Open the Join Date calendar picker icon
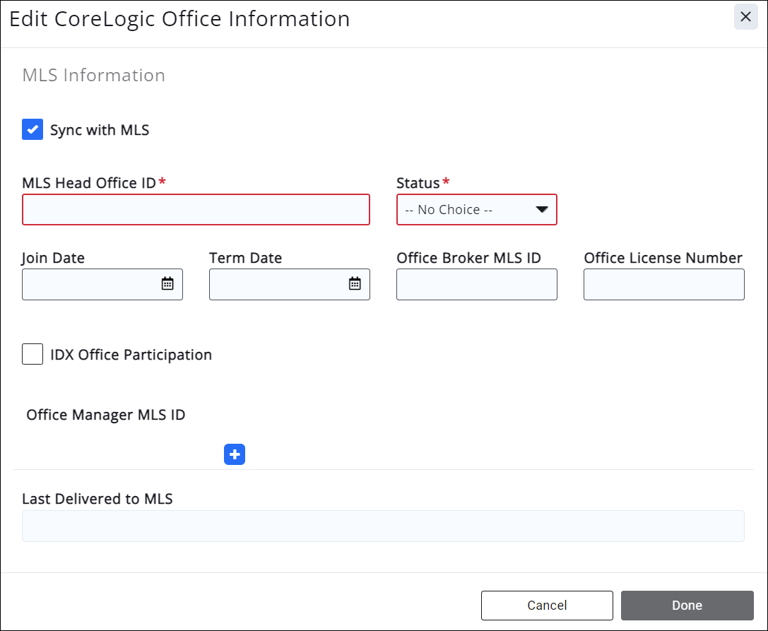 pyautogui.click(x=167, y=283)
